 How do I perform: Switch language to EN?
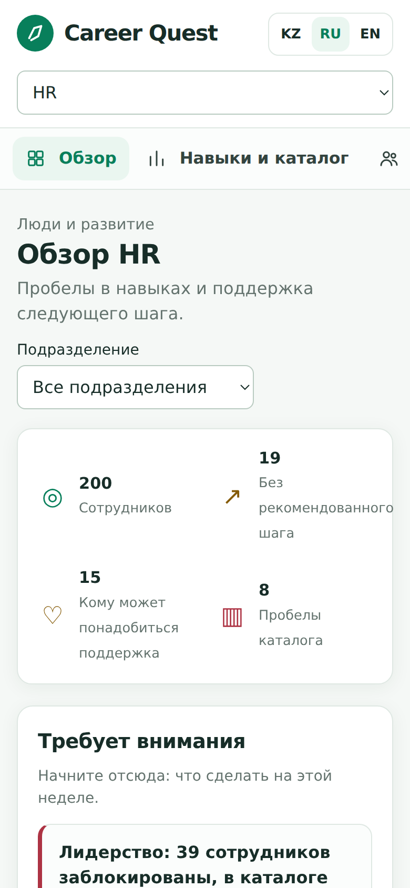tap(370, 34)
